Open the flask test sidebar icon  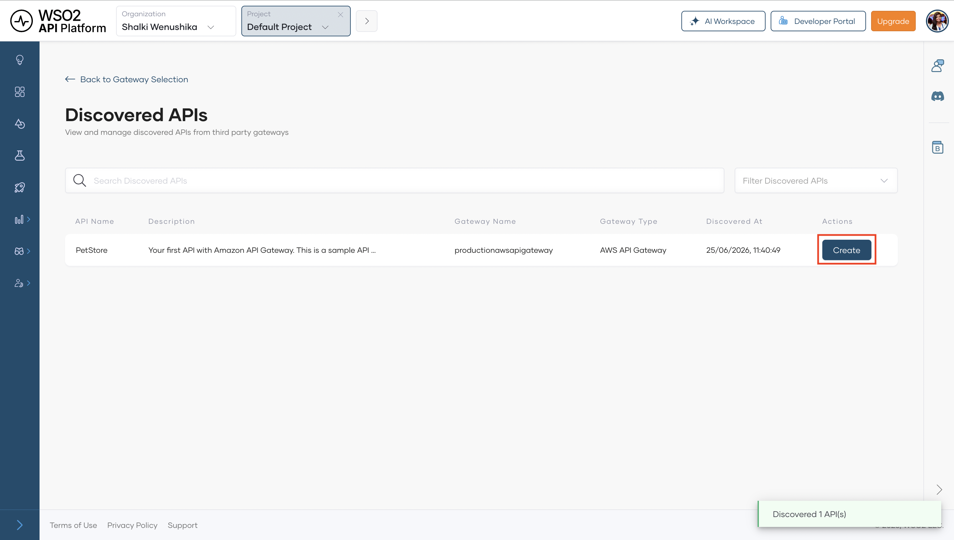[20, 155]
